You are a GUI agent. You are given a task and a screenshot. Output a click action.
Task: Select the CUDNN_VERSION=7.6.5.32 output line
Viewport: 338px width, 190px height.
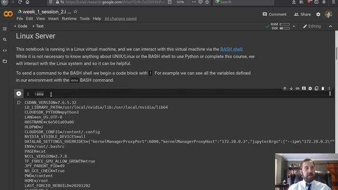coord(51,102)
